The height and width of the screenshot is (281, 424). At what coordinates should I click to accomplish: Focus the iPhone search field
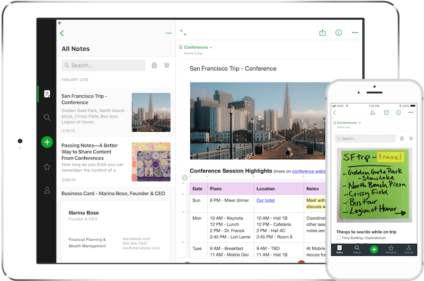(365, 139)
